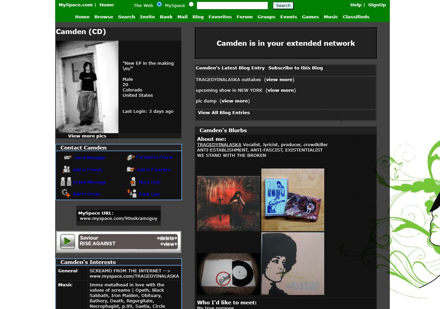Open the View more pics link

point(87,136)
